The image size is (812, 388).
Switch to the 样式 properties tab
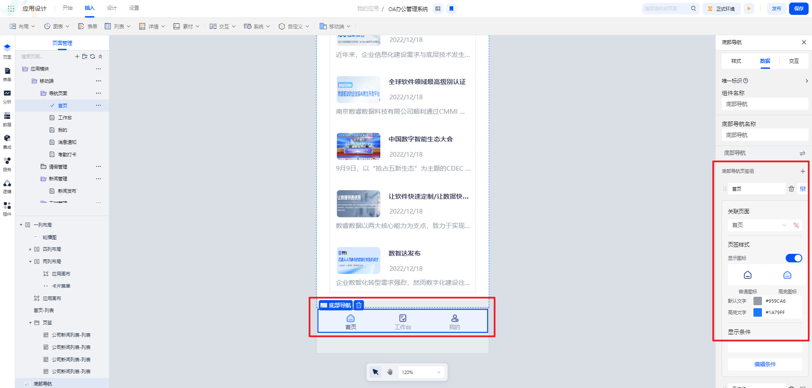tap(736, 61)
